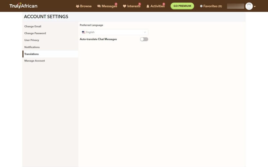Click the blurred username in header
This screenshot has height=167, width=268.
coord(236,6)
